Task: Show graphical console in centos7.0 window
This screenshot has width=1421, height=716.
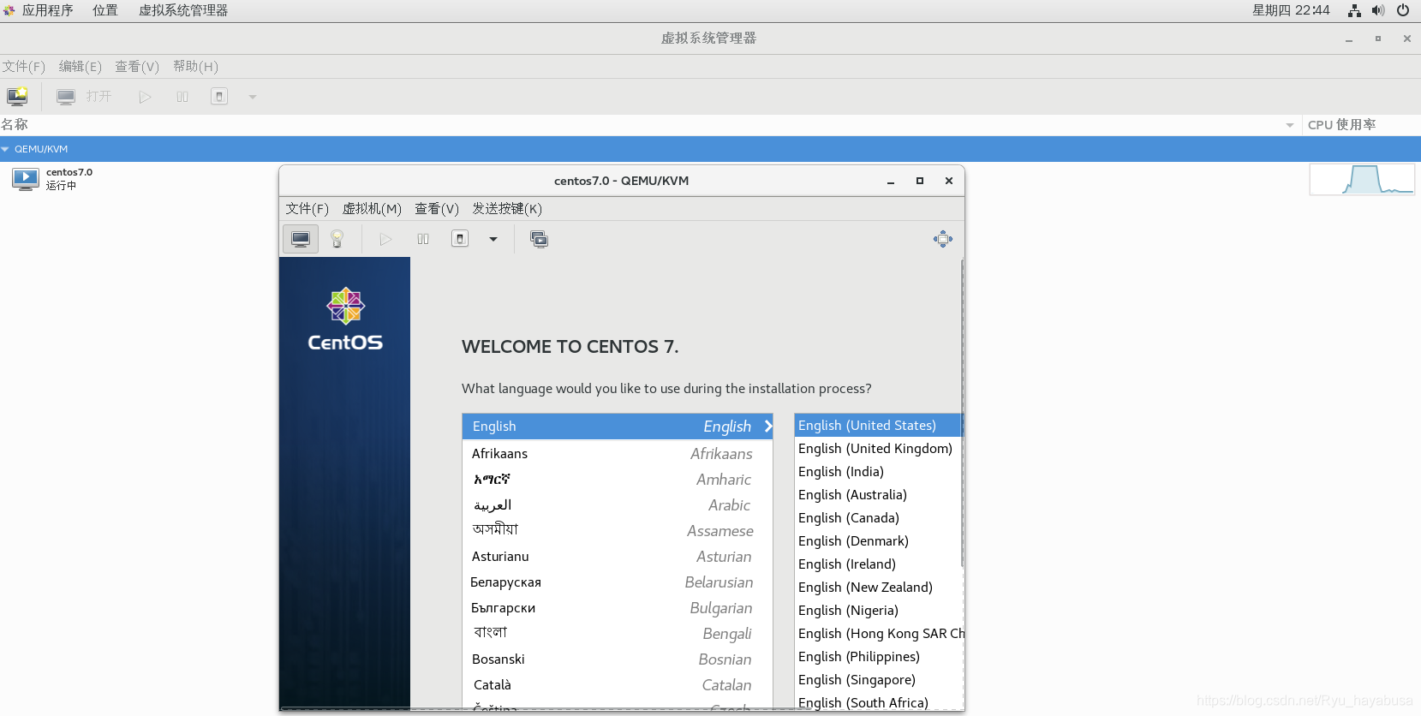Action: point(301,239)
